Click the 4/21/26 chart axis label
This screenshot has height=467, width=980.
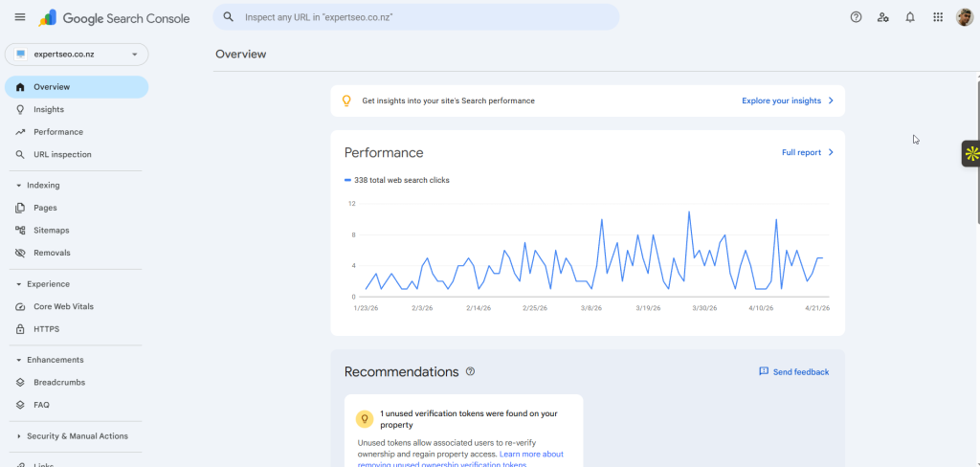(817, 308)
